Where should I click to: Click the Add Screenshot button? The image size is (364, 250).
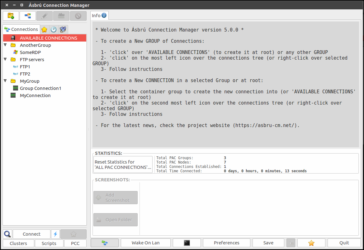click(116, 198)
